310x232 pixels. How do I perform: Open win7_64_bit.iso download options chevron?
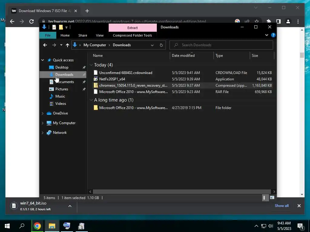(70, 206)
